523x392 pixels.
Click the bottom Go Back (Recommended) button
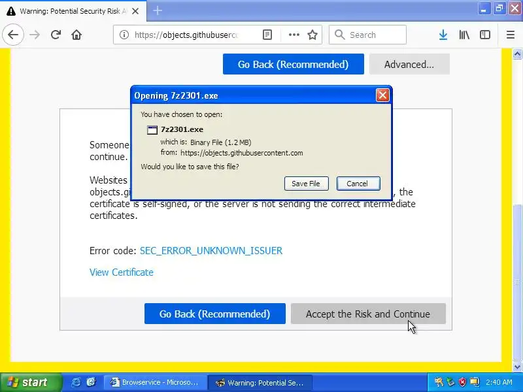[x=215, y=314]
